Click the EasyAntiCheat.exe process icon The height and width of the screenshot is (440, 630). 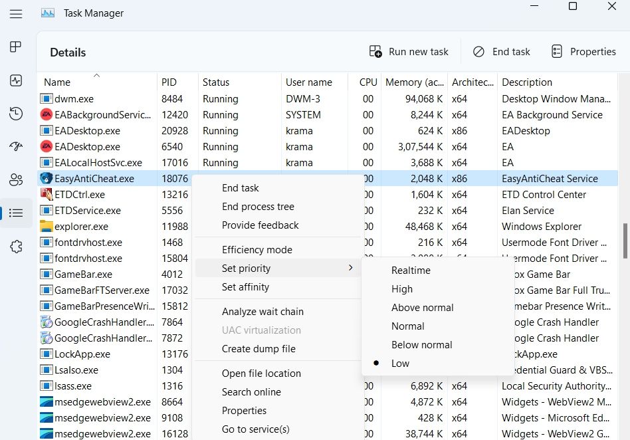coord(47,179)
